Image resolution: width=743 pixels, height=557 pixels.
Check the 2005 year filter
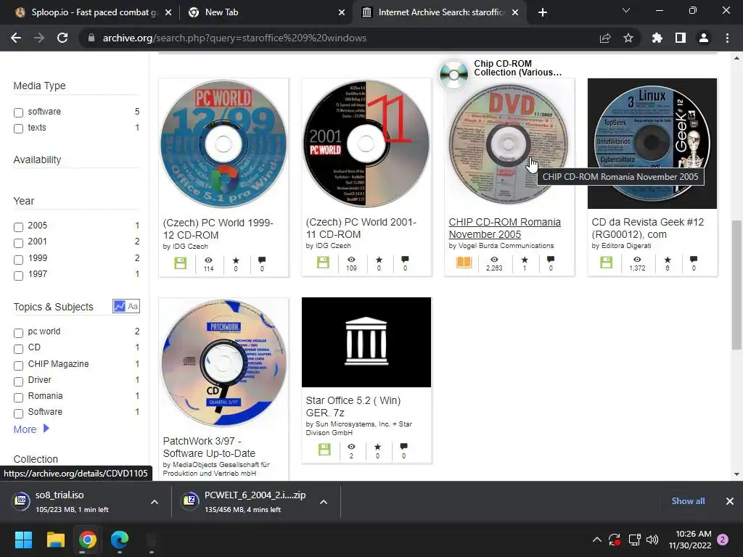pos(18,227)
